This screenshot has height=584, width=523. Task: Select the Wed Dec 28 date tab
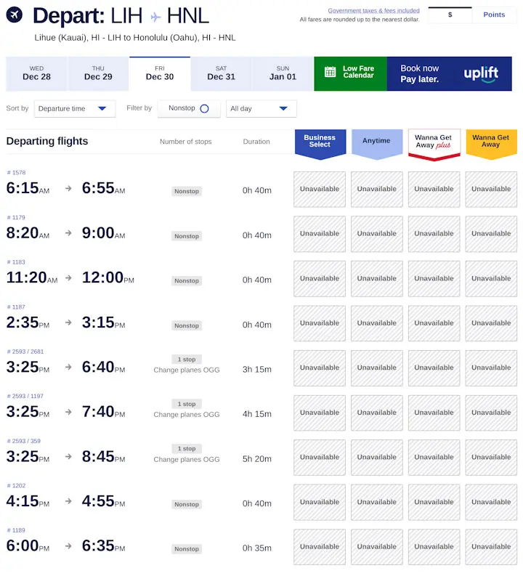pos(36,74)
